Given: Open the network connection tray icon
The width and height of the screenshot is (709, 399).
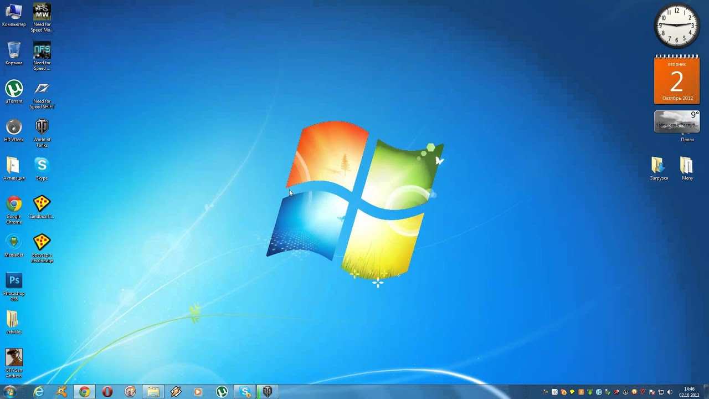Looking at the screenshot, I should pos(661,392).
